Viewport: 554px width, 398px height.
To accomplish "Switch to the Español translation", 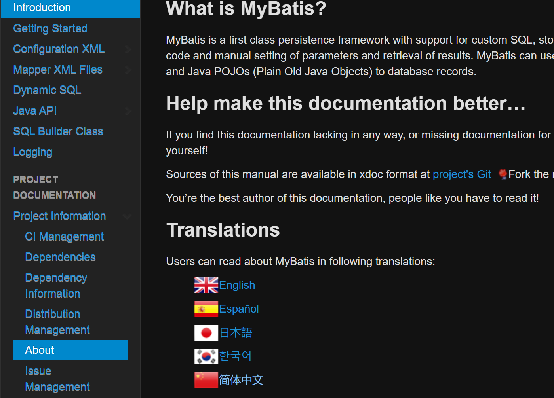I will [239, 309].
